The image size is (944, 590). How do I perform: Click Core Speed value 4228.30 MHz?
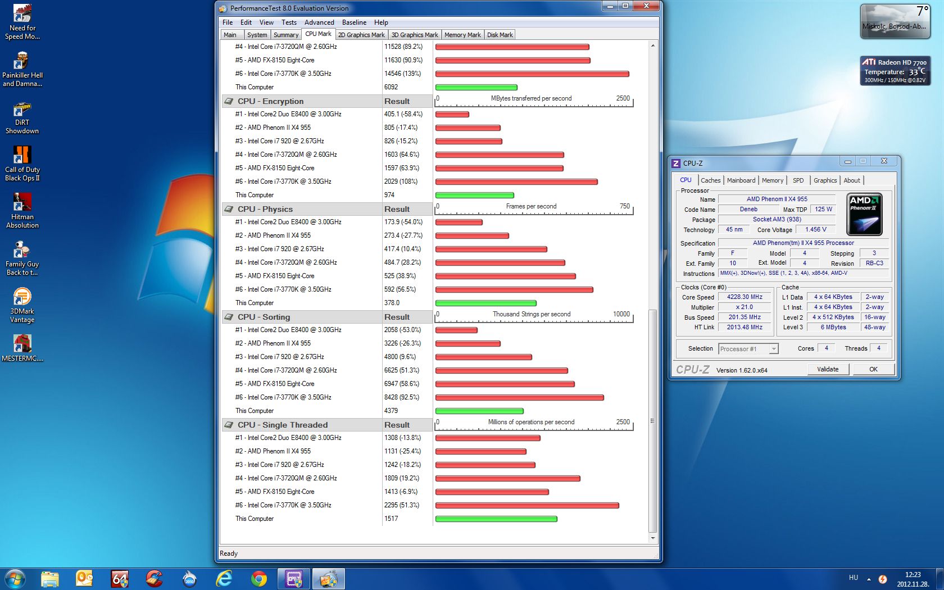coord(745,297)
